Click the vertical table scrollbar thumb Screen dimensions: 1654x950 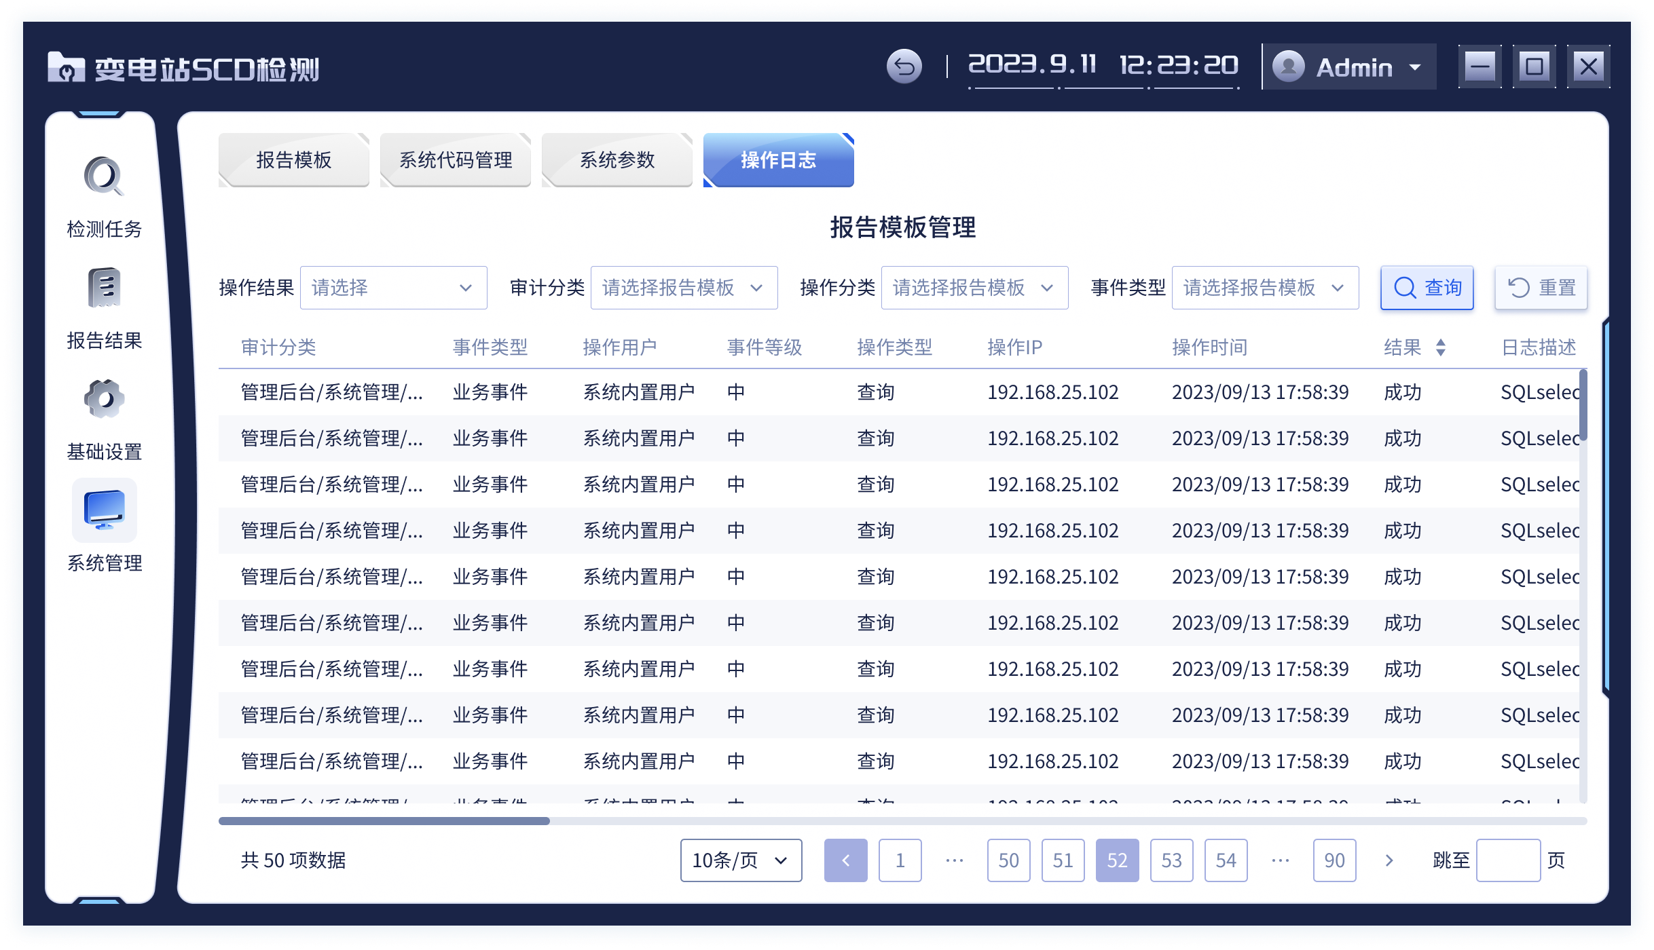coord(1583,405)
